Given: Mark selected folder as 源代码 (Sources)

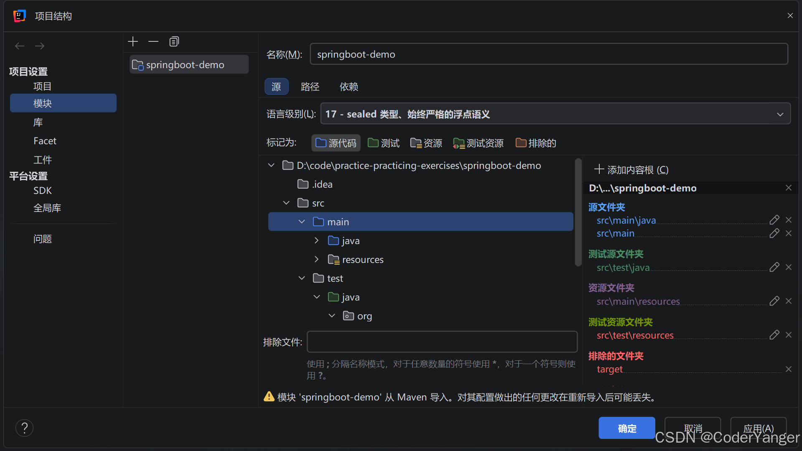Looking at the screenshot, I should click(x=336, y=143).
